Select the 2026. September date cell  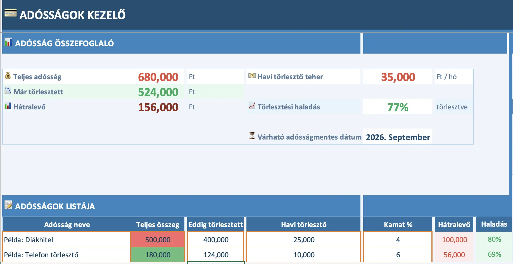tap(398, 137)
